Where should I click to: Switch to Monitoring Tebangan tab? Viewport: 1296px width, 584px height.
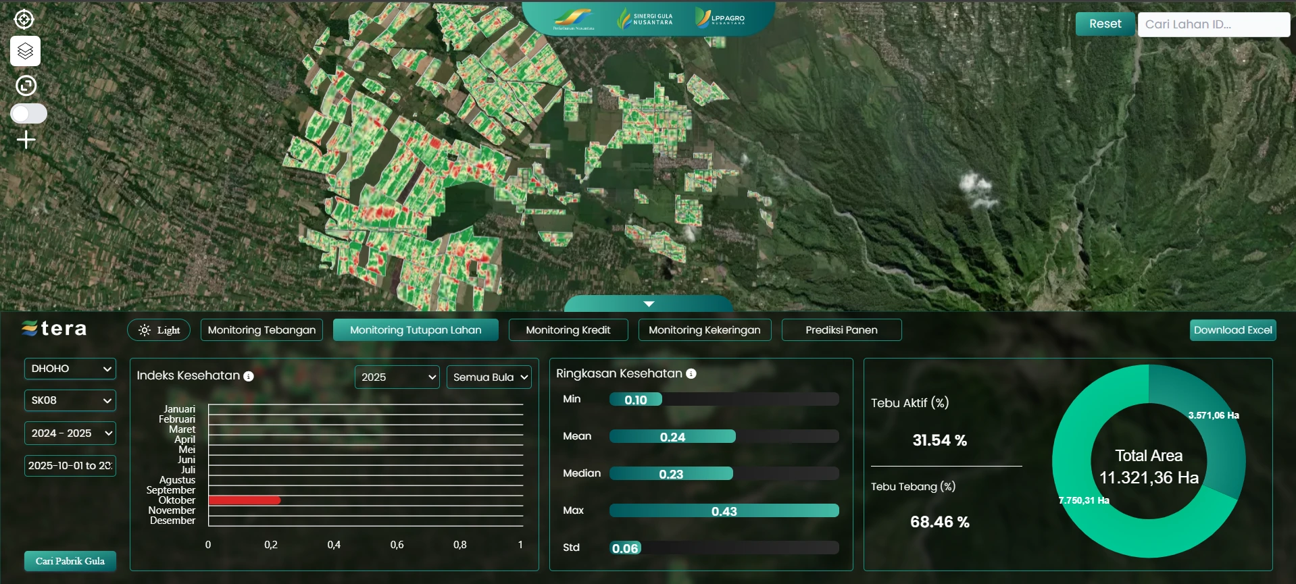(x=261, y=330)
